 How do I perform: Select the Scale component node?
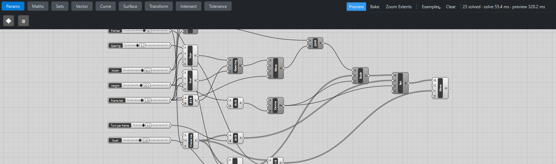click(361, 76)
